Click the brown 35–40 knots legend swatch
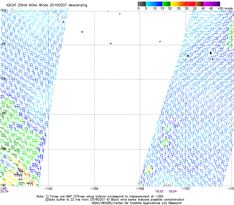 [199, 4]
